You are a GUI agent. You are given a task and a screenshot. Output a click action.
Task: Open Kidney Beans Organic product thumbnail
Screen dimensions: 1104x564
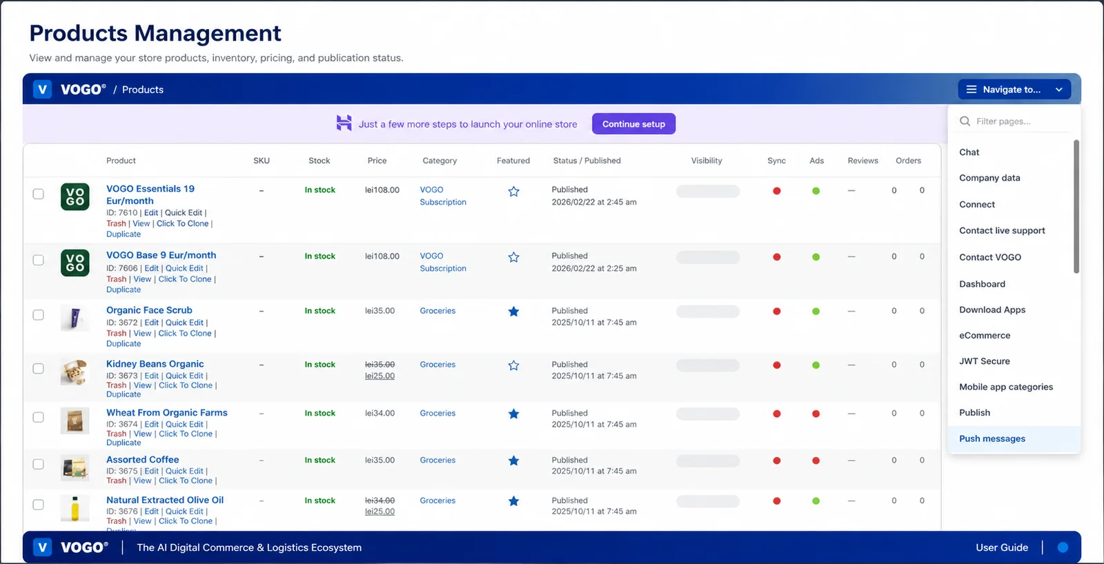(x=75, y=372)
